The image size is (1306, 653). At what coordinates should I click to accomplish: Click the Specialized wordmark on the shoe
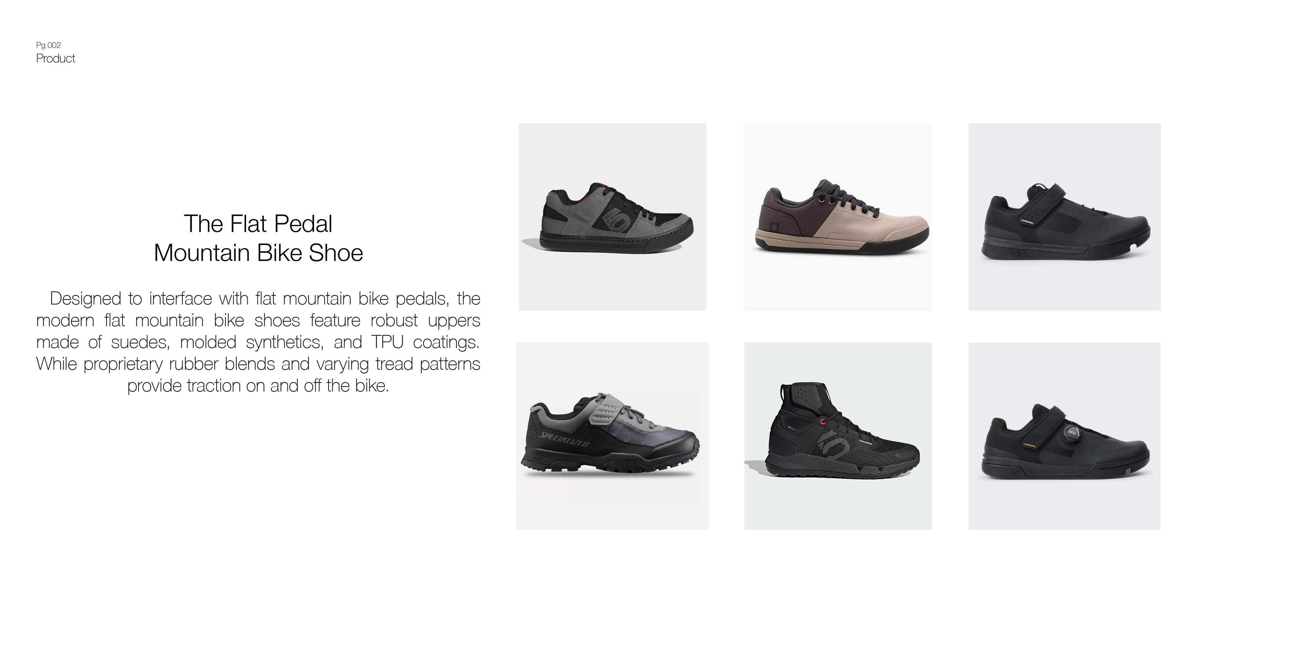pyautogui.click(x=564, y=439)
